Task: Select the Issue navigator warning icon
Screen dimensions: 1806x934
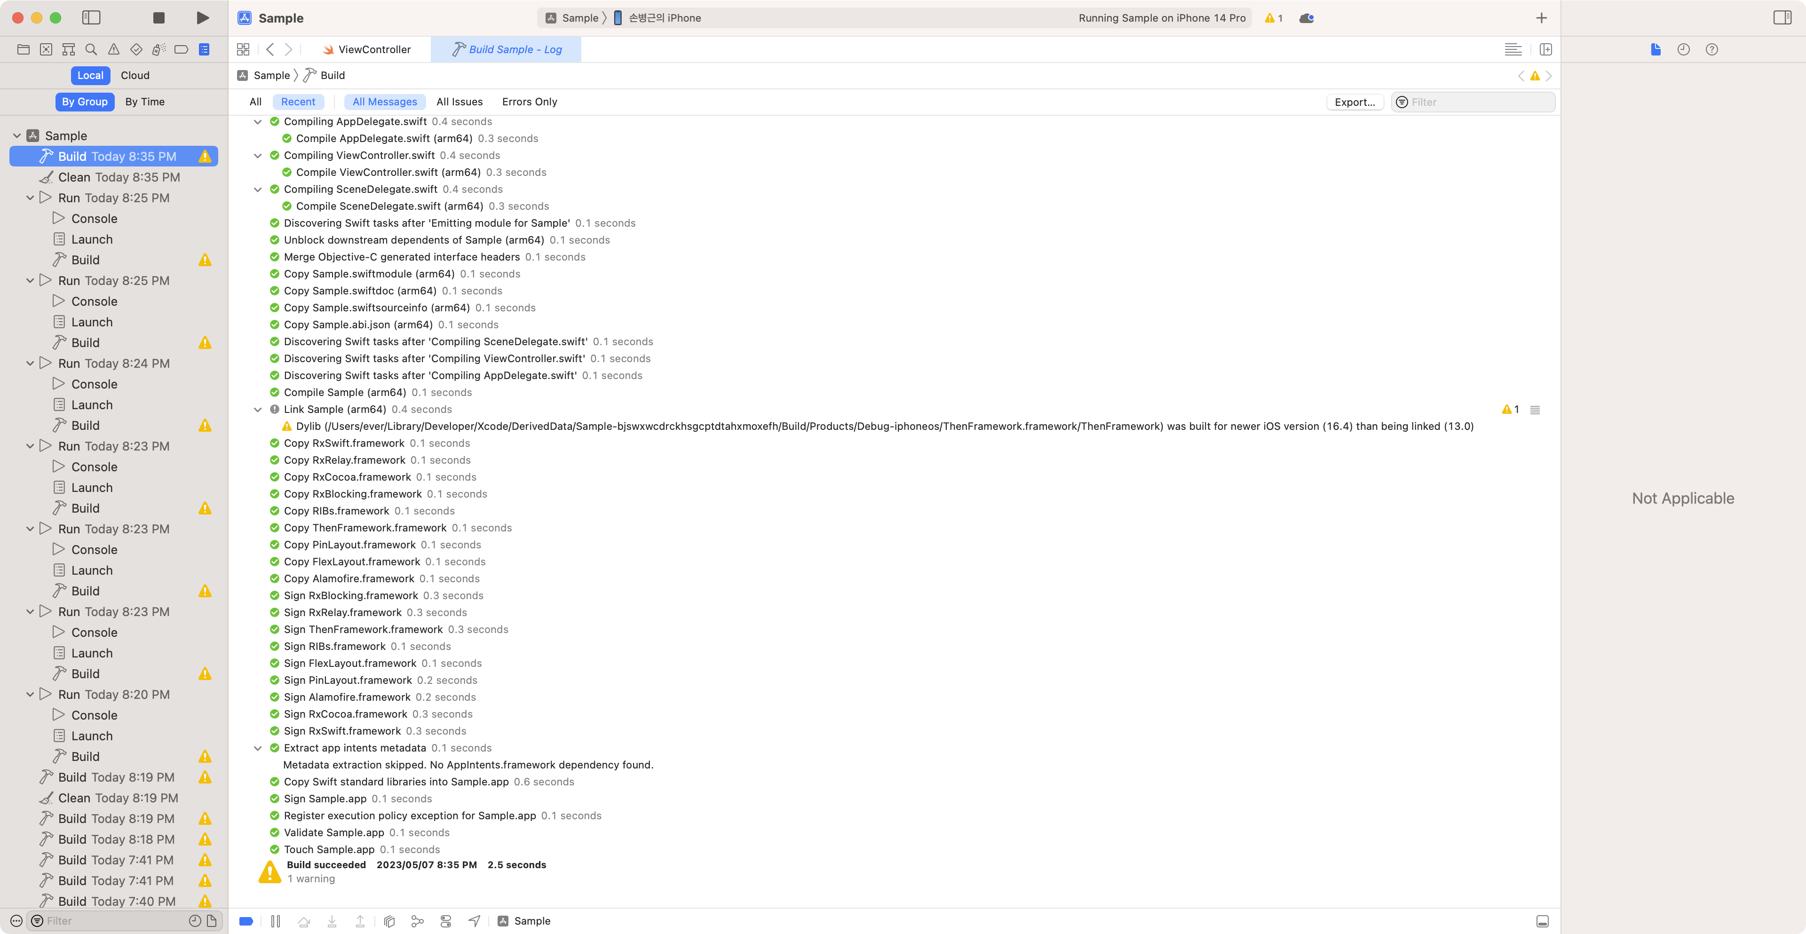Action: tap(113, 49)
